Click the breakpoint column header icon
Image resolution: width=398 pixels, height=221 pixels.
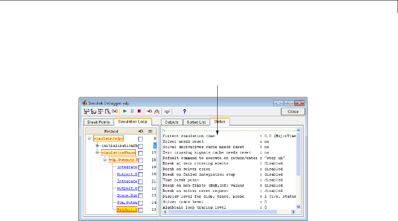click(x=140, y=131)
